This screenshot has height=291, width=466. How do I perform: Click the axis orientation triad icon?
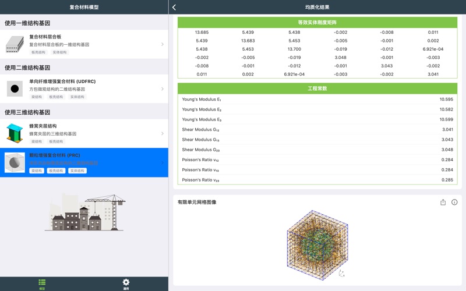(x=341, y=273)
